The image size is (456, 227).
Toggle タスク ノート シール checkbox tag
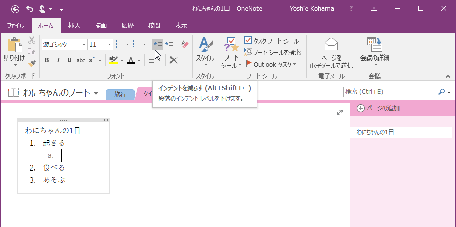271,41
